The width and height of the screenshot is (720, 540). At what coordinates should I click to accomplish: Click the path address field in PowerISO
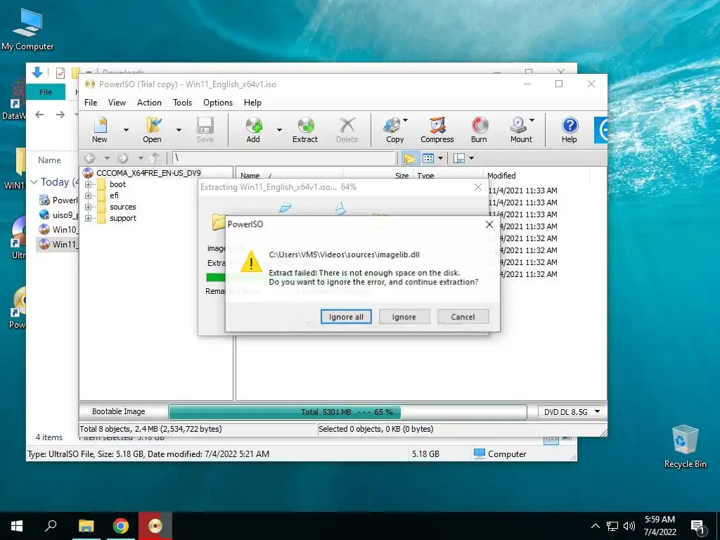pyautogui.click(x=283, y=158)
